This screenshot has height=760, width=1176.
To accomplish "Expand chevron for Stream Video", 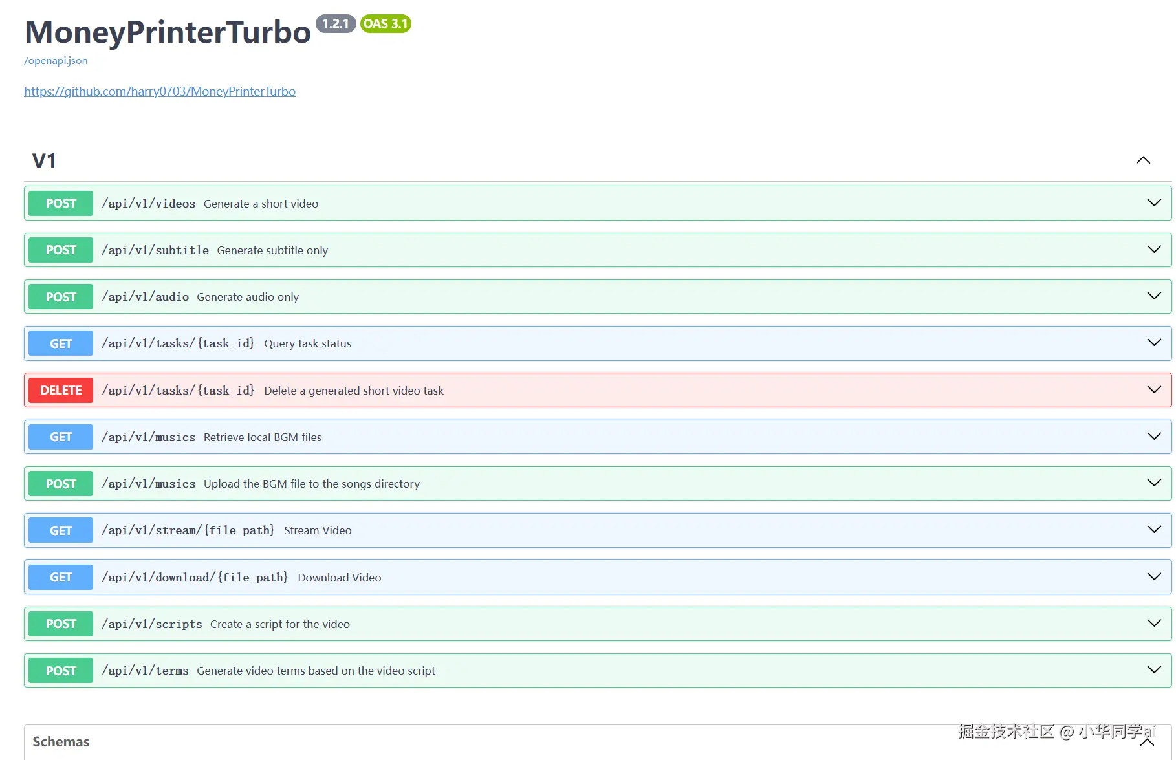I will 1154,529.
